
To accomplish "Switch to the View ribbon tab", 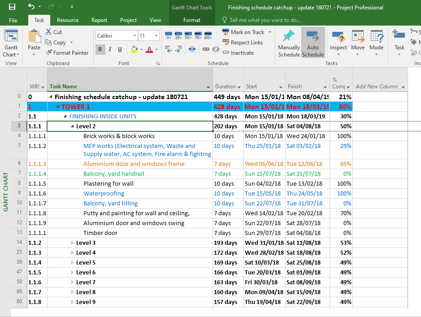I will [x=155, y=20].
